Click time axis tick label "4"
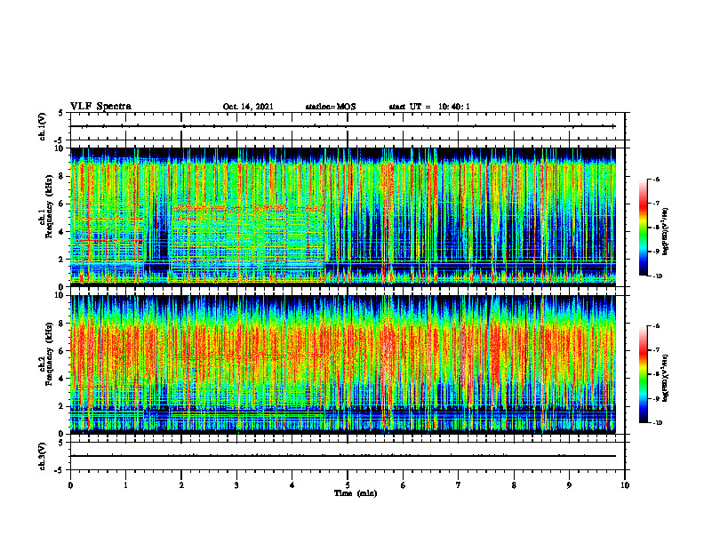704x544 pixels. tap(292, 485)
